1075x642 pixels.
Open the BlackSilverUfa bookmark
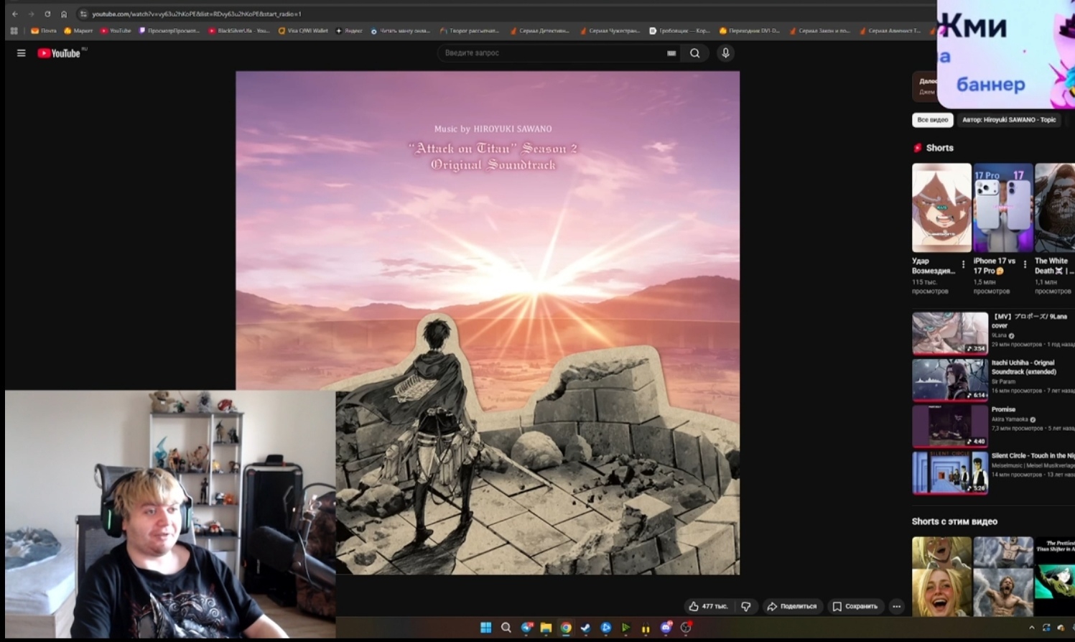pos(240,31)
